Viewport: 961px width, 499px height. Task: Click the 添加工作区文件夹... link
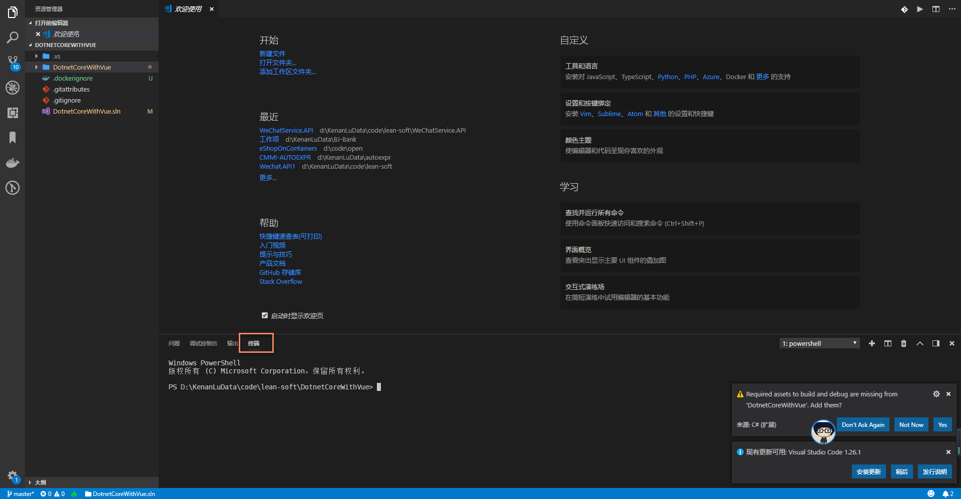coord(287,72)
